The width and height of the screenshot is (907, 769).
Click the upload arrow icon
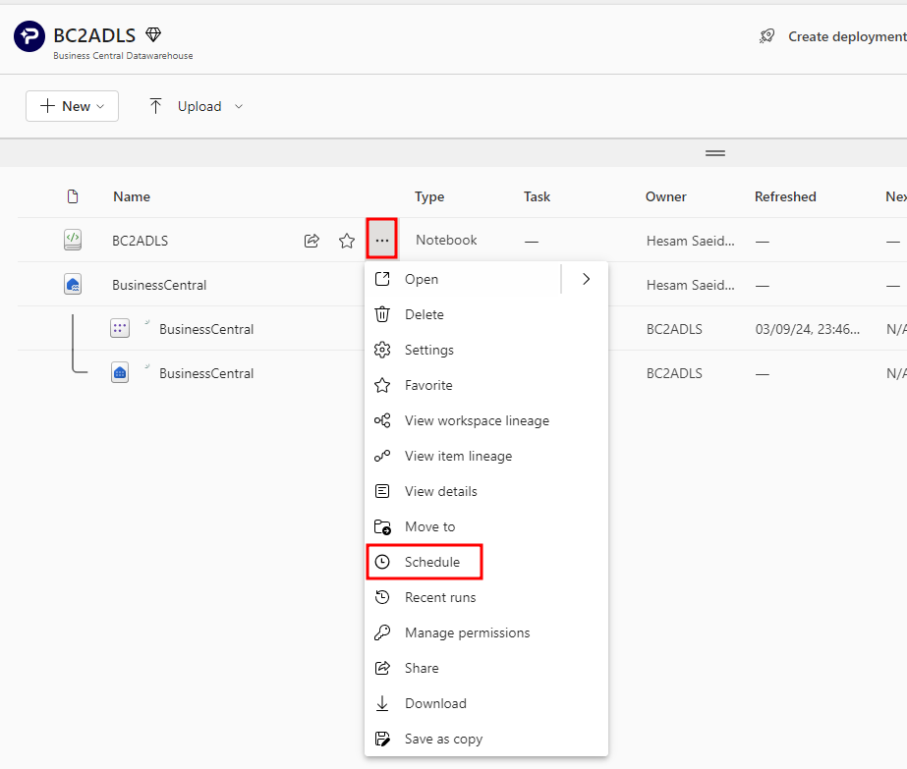click(155, 106)
